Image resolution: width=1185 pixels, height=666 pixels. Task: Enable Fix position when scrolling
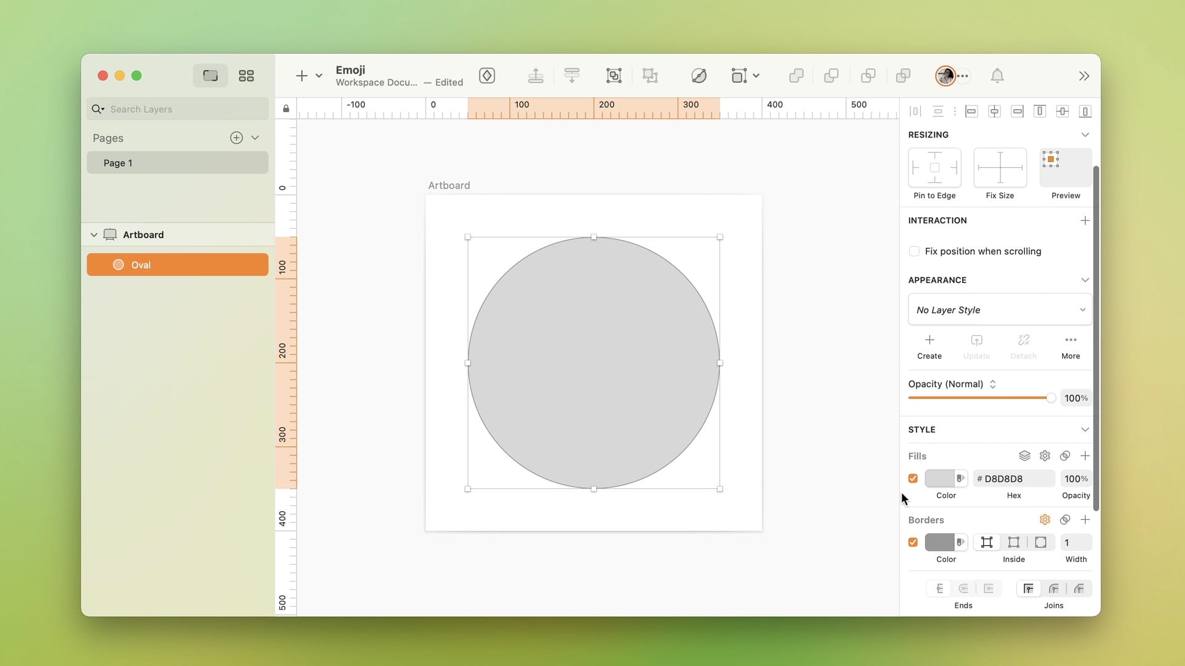914,251
